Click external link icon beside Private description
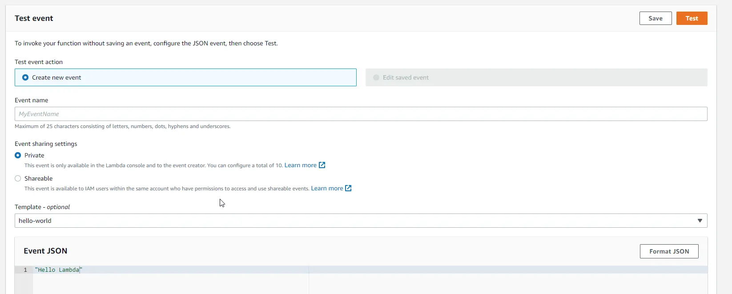The width and height of the screenshot is (732, 294). coord(322,165)
